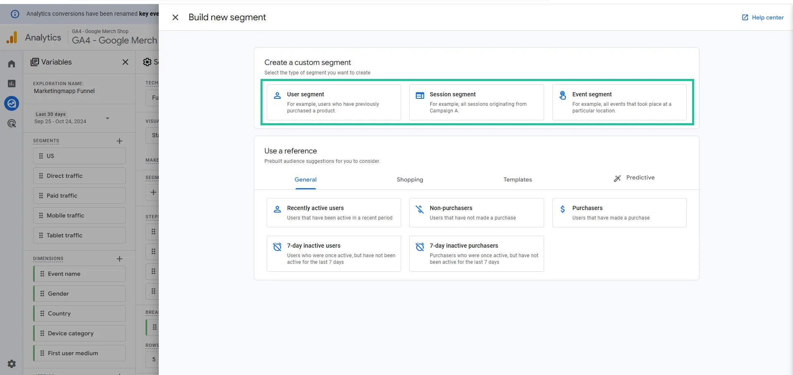The width and height of the screenshot is (793, 375).
Task: Open the Help center link
Action: (763, 17)
